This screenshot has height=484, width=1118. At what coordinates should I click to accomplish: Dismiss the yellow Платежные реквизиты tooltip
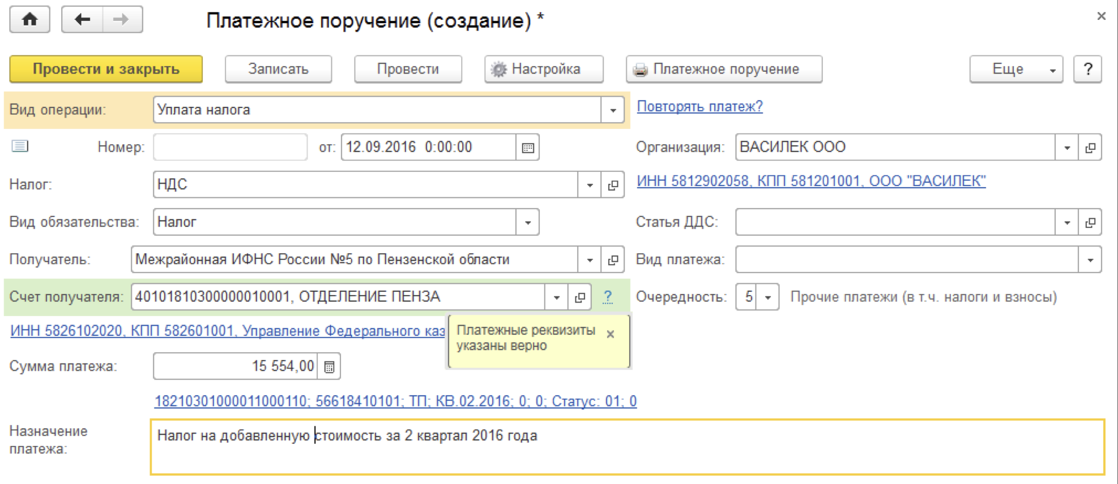pos(610,334)
